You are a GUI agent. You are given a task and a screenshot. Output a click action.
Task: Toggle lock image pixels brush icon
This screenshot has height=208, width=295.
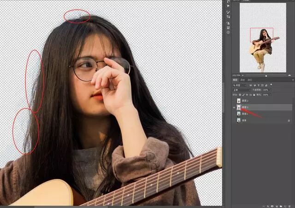[244, 95]
